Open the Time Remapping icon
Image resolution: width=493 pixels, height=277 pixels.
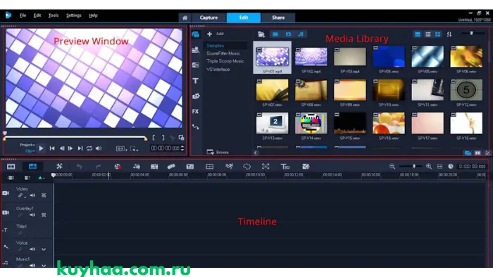pyautogui.click(x=230, y=166)
